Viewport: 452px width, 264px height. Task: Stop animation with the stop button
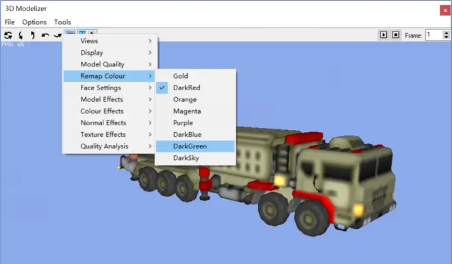point(396,35)
